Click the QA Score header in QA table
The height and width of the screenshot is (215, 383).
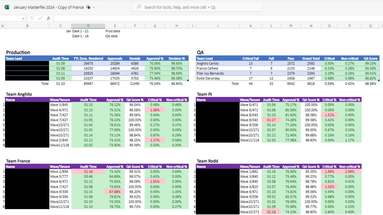pyautogui.click(x=371, y=58)
